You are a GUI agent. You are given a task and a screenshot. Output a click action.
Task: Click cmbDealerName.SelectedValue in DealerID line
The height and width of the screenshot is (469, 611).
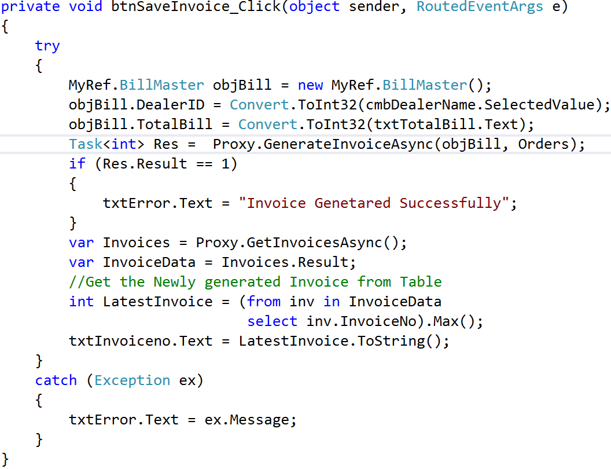480,105
